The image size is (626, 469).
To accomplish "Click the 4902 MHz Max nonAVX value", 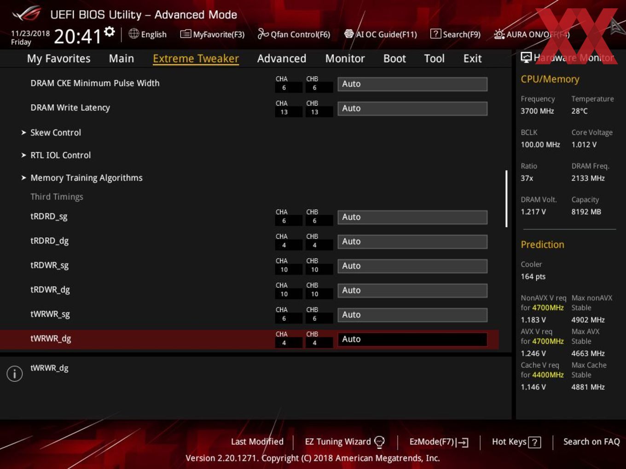I will (x=588, y=320).
